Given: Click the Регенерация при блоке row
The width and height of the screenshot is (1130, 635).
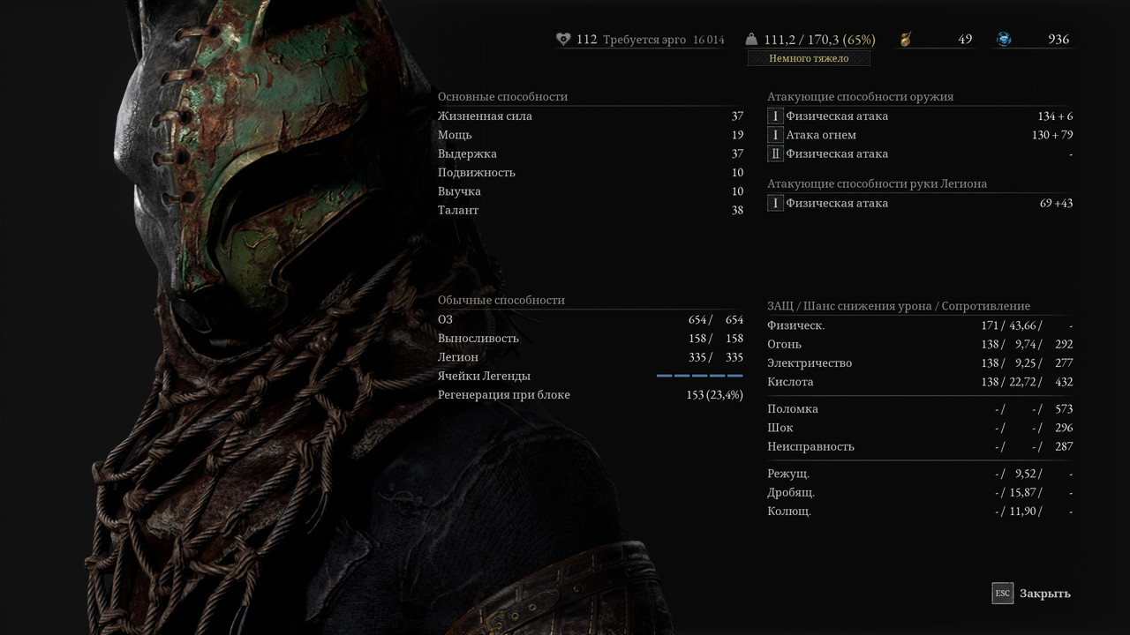Looking at the screenshot, I should coord(591,395).
